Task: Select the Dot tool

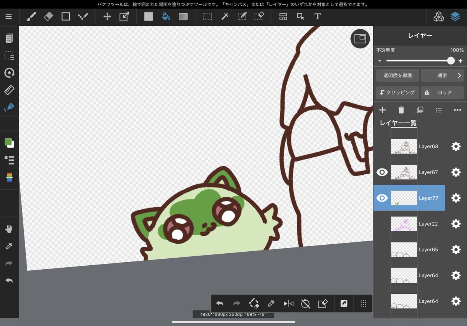Action: click(x=83, y=17)
